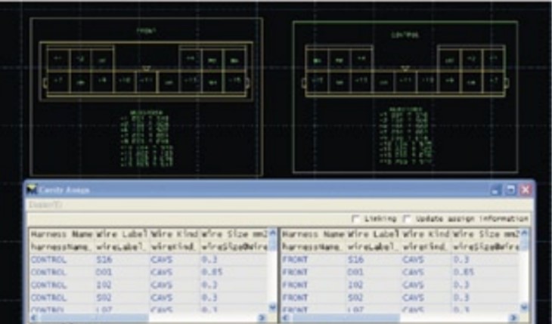The width and height of the screenshot is (552, 324).
Task: Click scroll-down arrow of the CONTROL table
Action: click(x=273, y=308)
